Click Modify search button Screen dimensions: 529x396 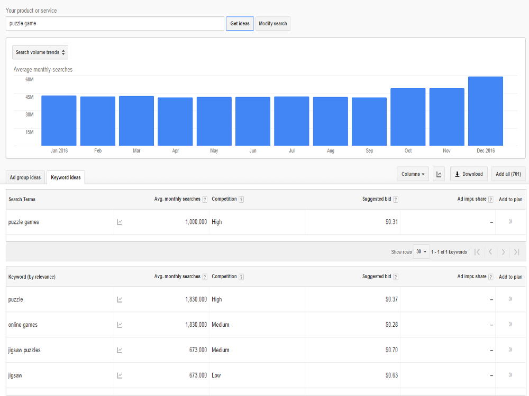pyautogui.click(x=273, y=24)
